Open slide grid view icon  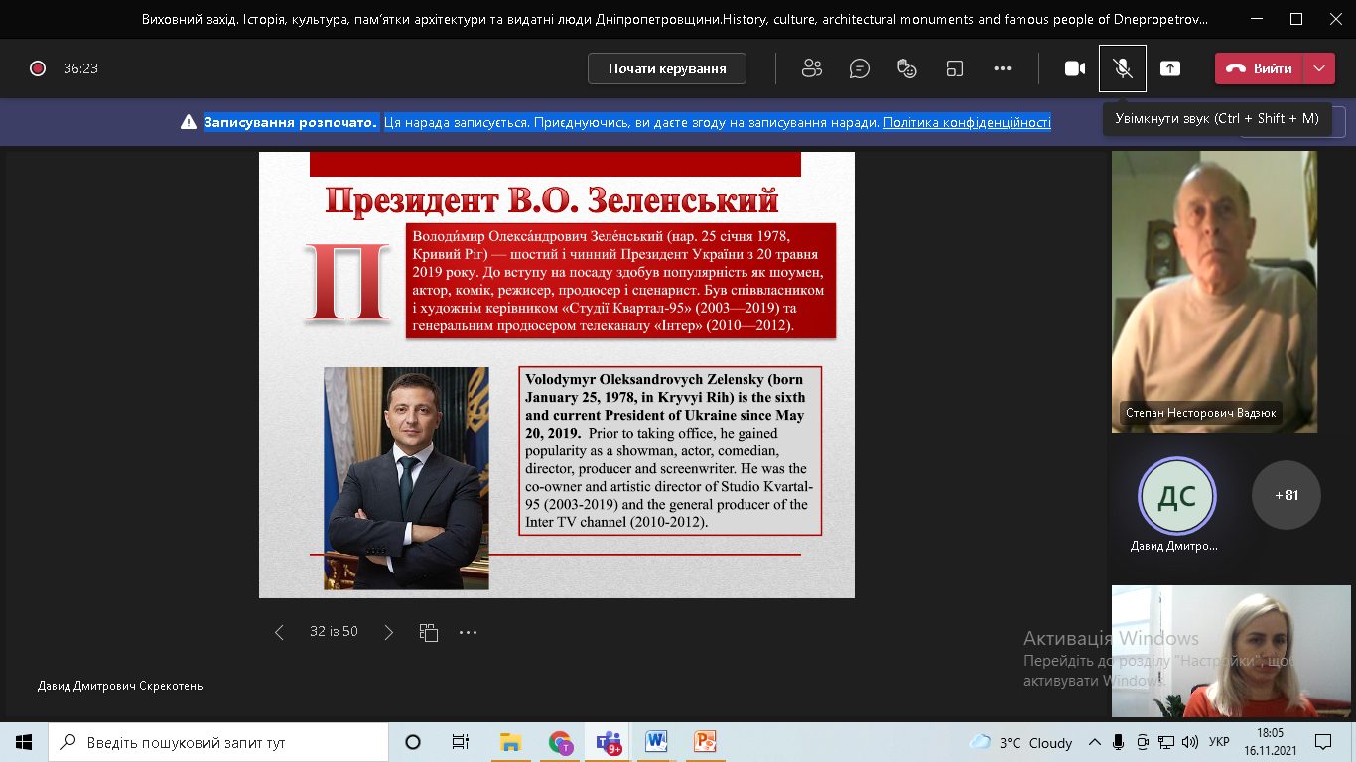(429, 632)
